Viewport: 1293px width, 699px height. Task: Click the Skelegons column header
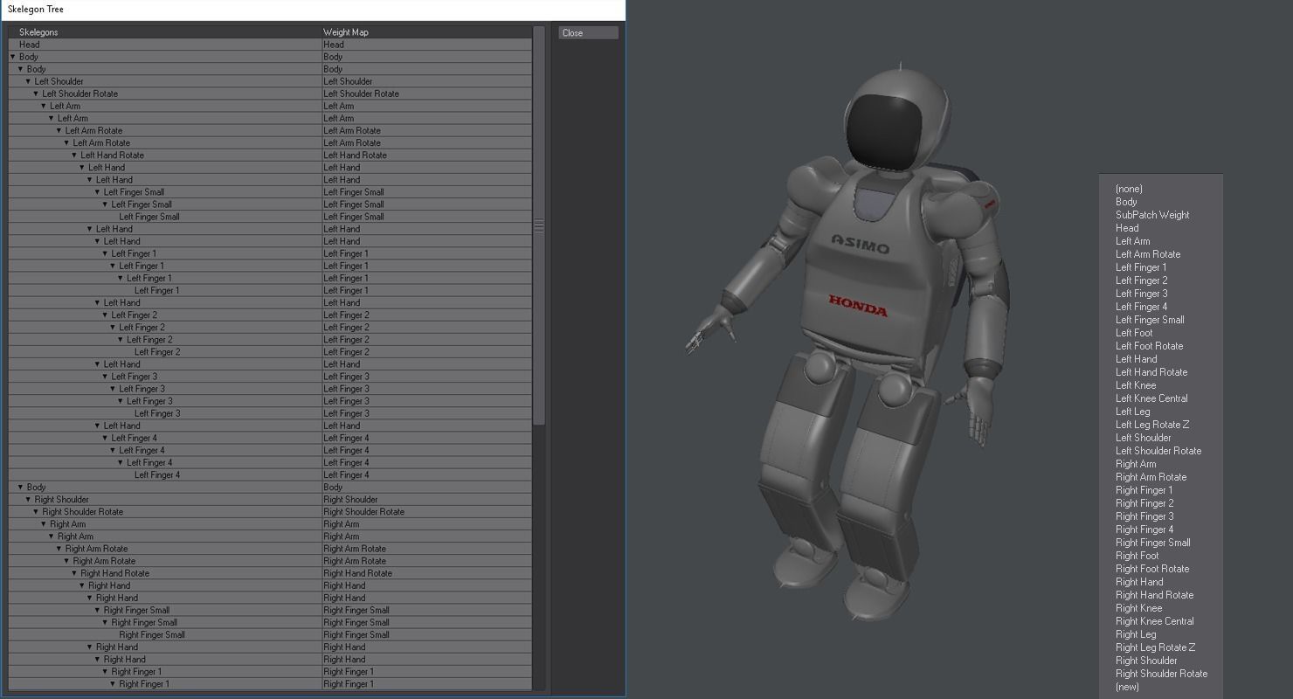click(164, 32)
